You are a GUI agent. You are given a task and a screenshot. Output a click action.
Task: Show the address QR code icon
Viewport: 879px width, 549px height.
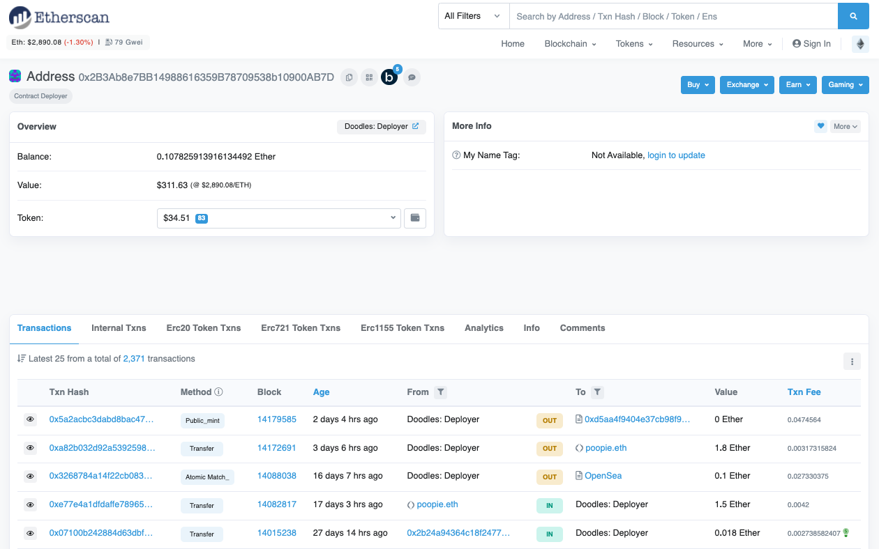point(369,77)
